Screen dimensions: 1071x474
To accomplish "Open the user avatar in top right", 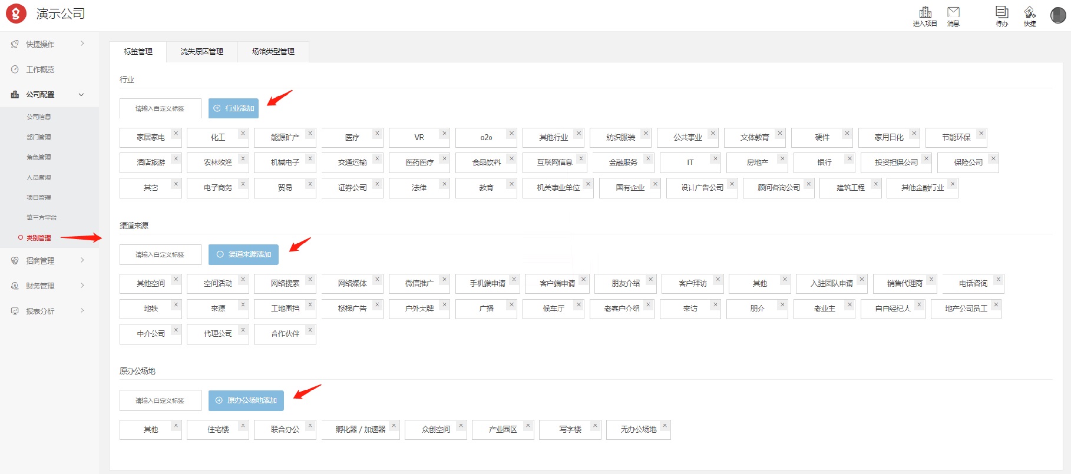I will pyautogui.click(x=1058, y=15).
